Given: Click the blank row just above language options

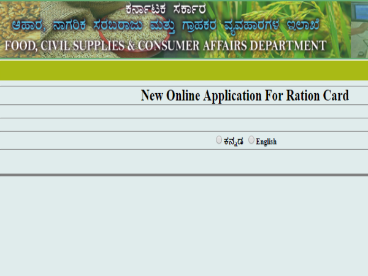Looking at the screenshot, I should [184, 125].
